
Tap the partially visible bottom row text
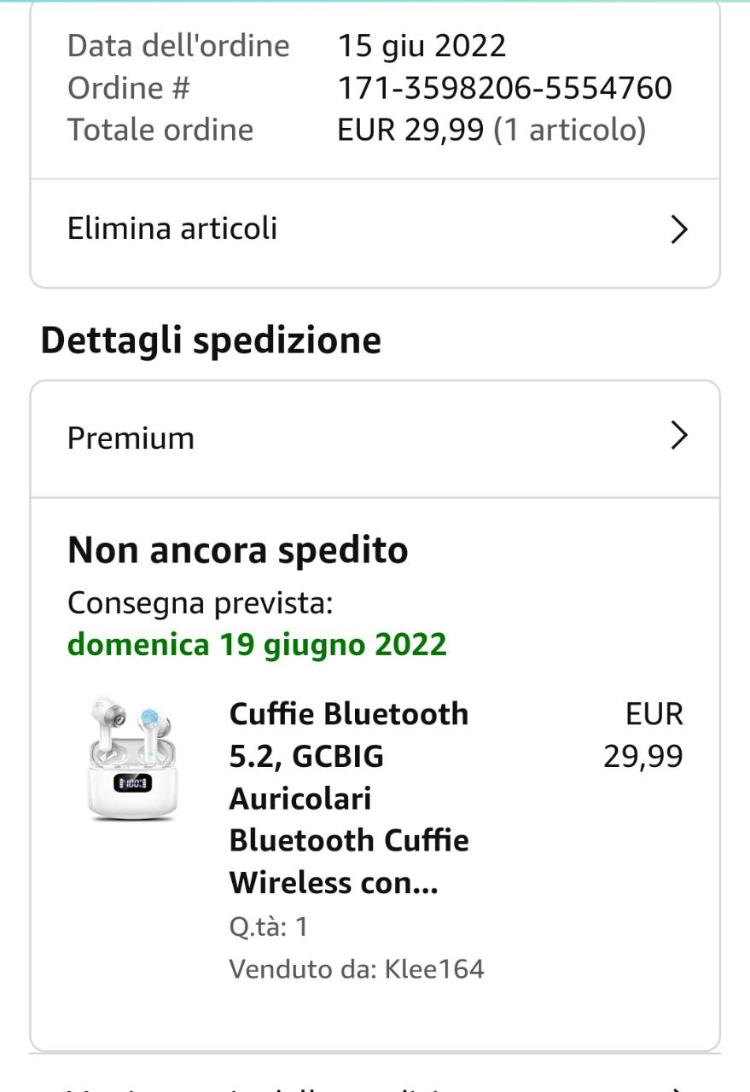(256, 1089)
